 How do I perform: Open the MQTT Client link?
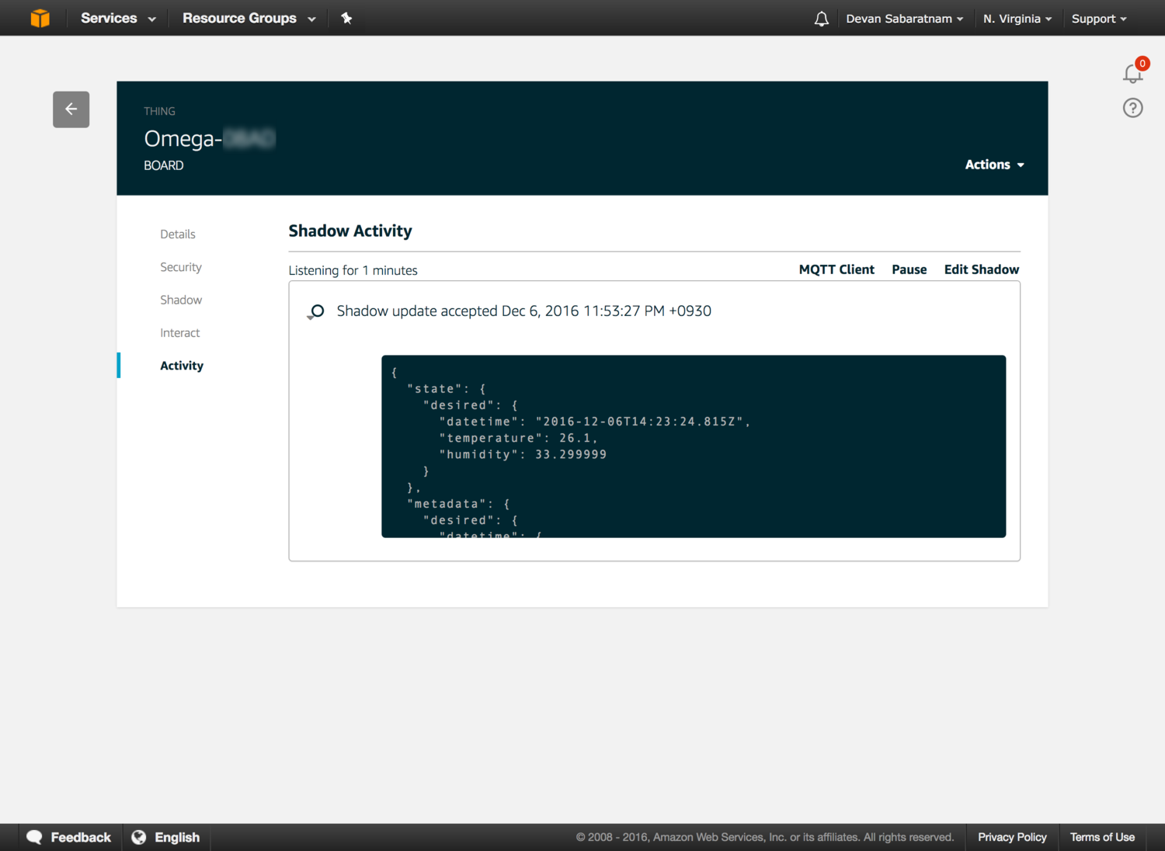pos(836,269)
